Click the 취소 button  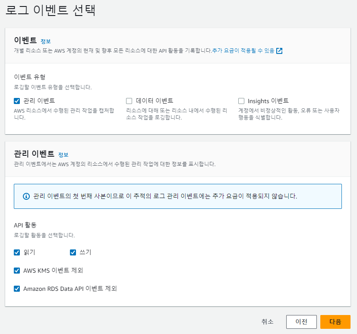267,322
